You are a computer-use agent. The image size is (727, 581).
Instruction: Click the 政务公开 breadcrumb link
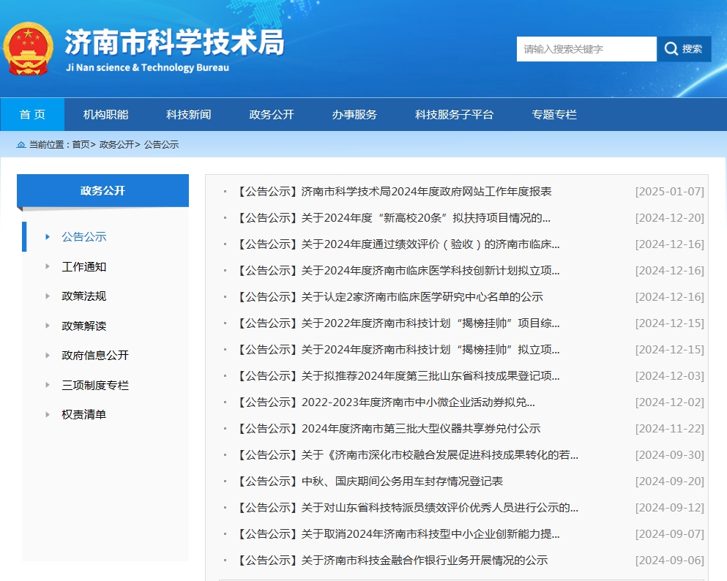pos(116,145)
